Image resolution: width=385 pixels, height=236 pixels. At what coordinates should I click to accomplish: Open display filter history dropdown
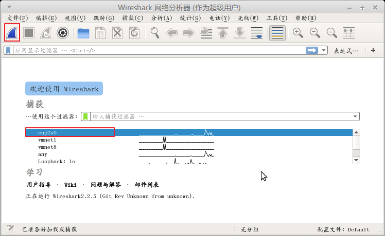click(x=324, y=50)
